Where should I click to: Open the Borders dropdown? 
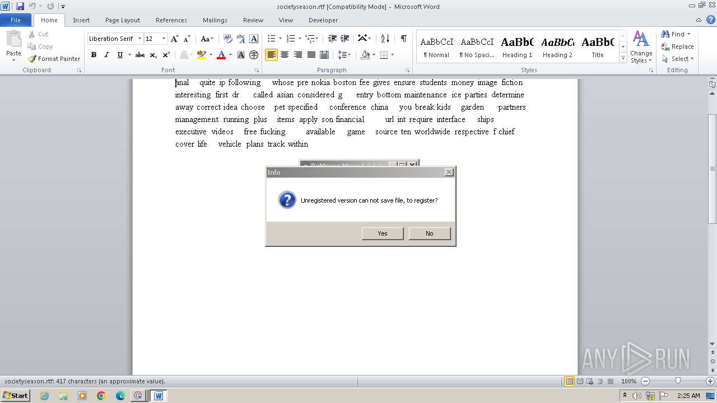392,55
